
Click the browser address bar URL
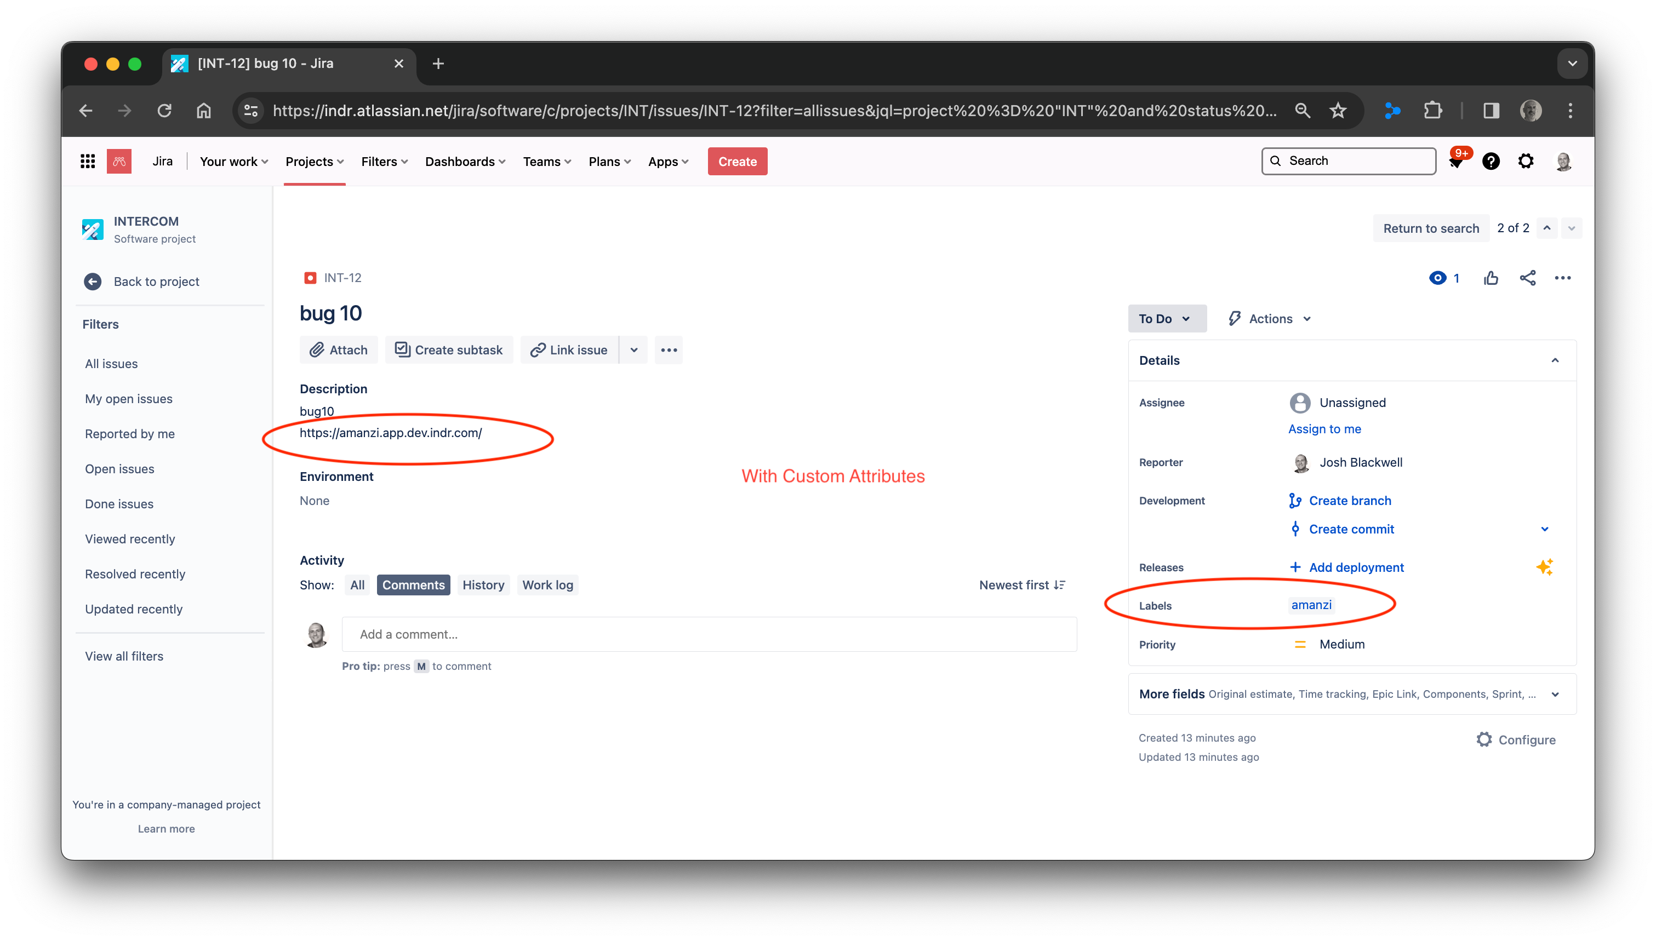click(x=774, y=111)
